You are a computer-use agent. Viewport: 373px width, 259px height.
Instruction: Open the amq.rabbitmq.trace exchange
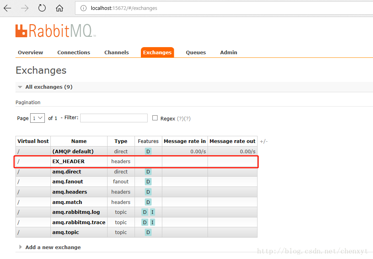(79, 223)
